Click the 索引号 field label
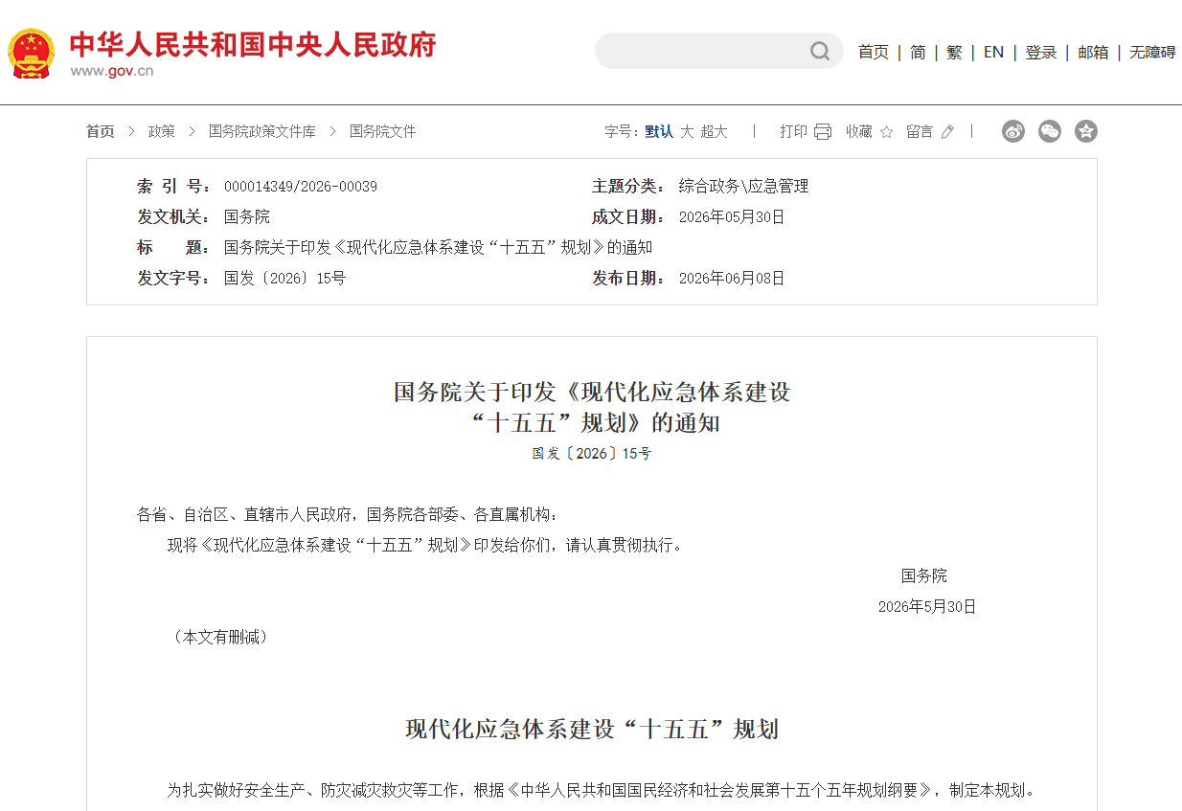 [x=173, y=187]
